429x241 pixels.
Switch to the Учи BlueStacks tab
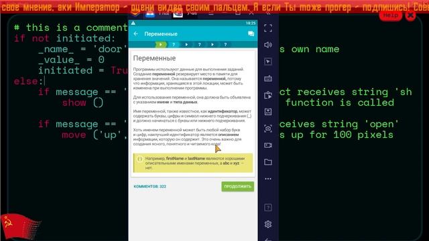coord(186,13)
